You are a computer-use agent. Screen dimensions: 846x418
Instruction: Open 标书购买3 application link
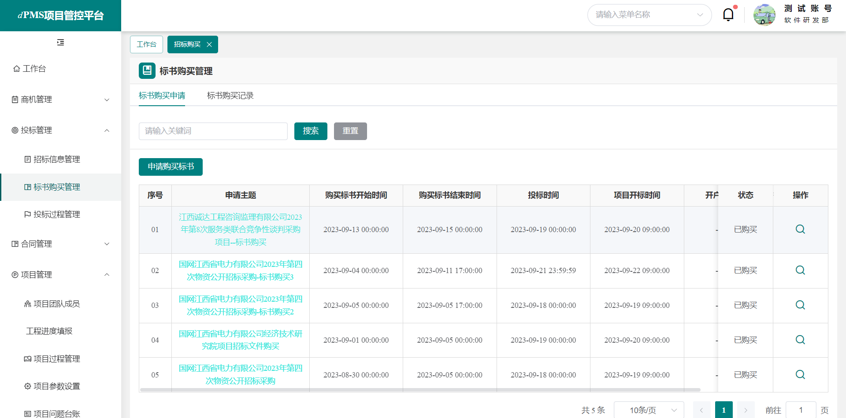(241, 270)
